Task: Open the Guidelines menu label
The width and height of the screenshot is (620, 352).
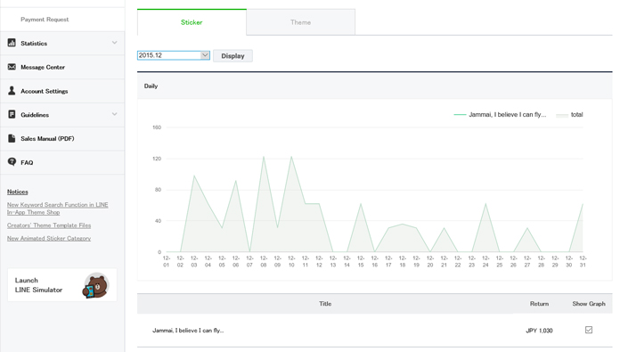Action: pos(35,115)
